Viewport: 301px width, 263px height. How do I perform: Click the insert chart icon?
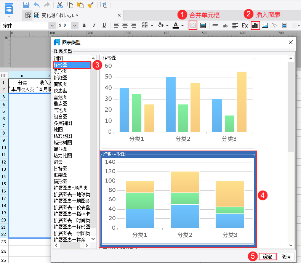(255, 25)
